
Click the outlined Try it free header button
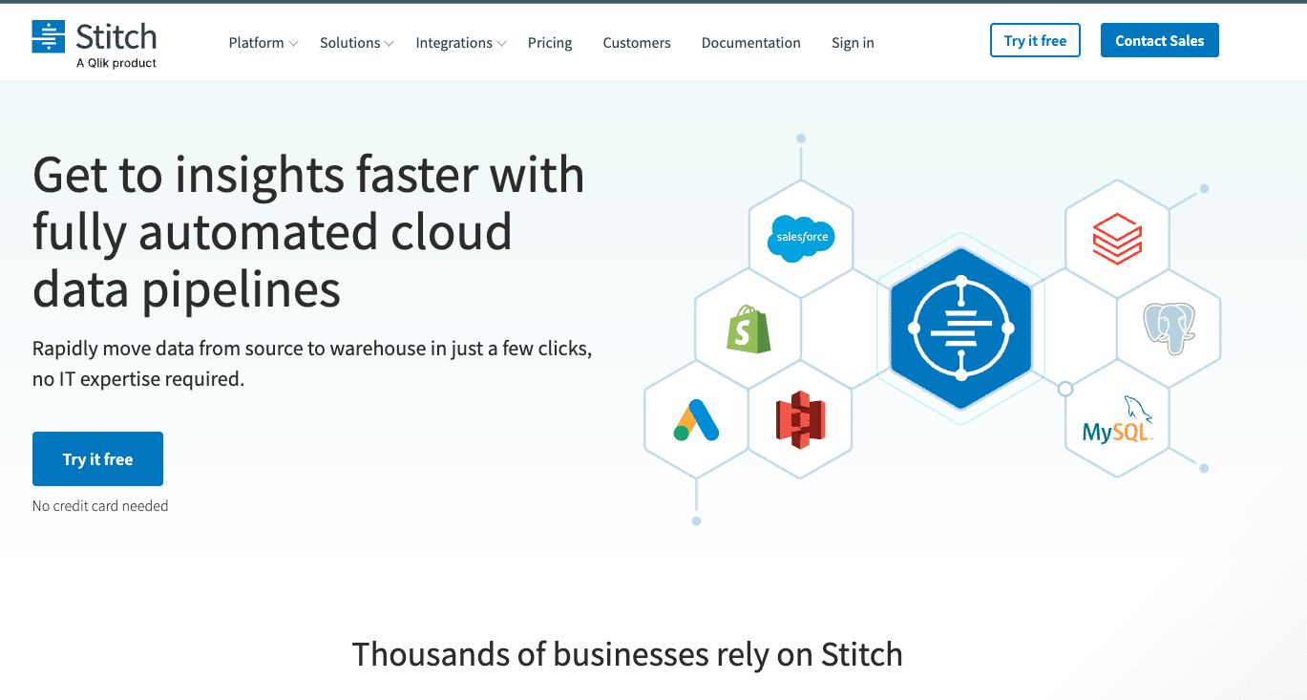click(1035, 41)
